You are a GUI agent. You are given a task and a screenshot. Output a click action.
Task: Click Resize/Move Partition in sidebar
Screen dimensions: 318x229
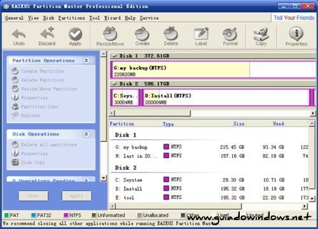coord(45,88)
